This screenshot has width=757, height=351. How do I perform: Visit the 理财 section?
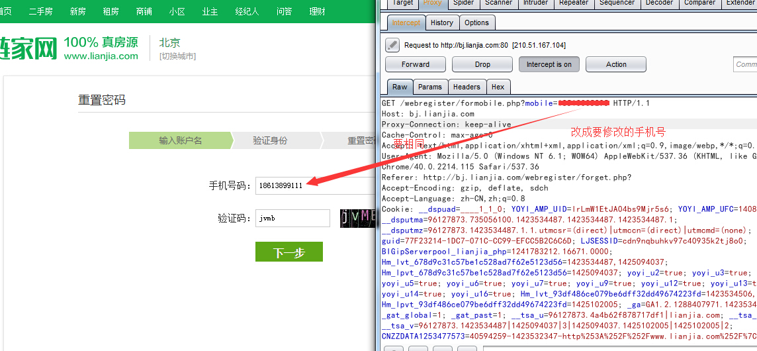click(317, 12)
